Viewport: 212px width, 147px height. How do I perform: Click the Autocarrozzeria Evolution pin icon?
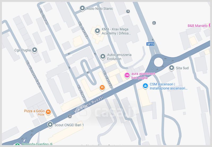click(x=103, y=56)
